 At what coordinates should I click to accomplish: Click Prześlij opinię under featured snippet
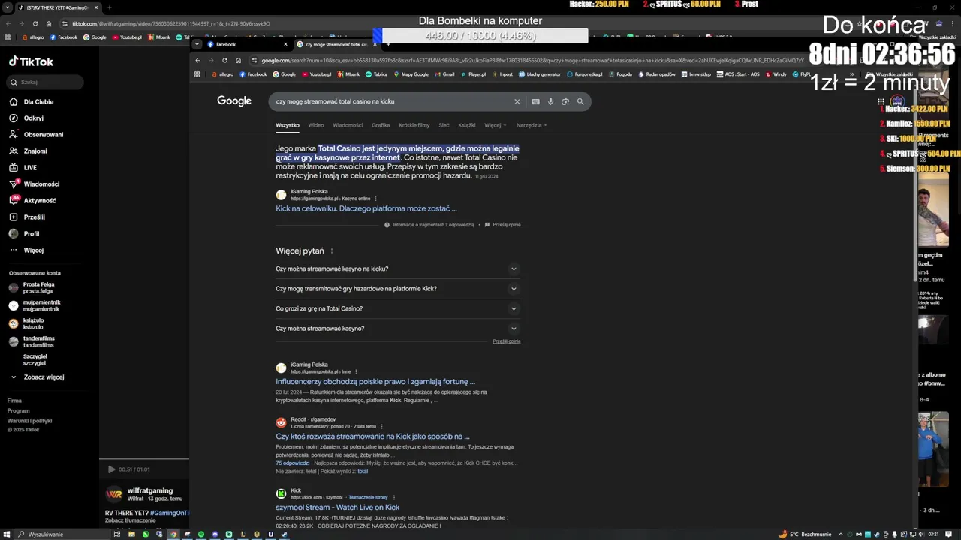(503, 225)
